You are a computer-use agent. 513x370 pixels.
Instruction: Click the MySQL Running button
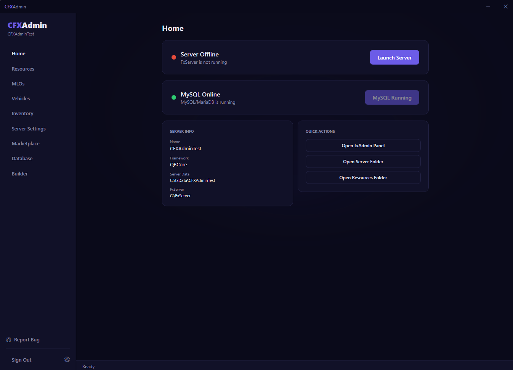392,98
